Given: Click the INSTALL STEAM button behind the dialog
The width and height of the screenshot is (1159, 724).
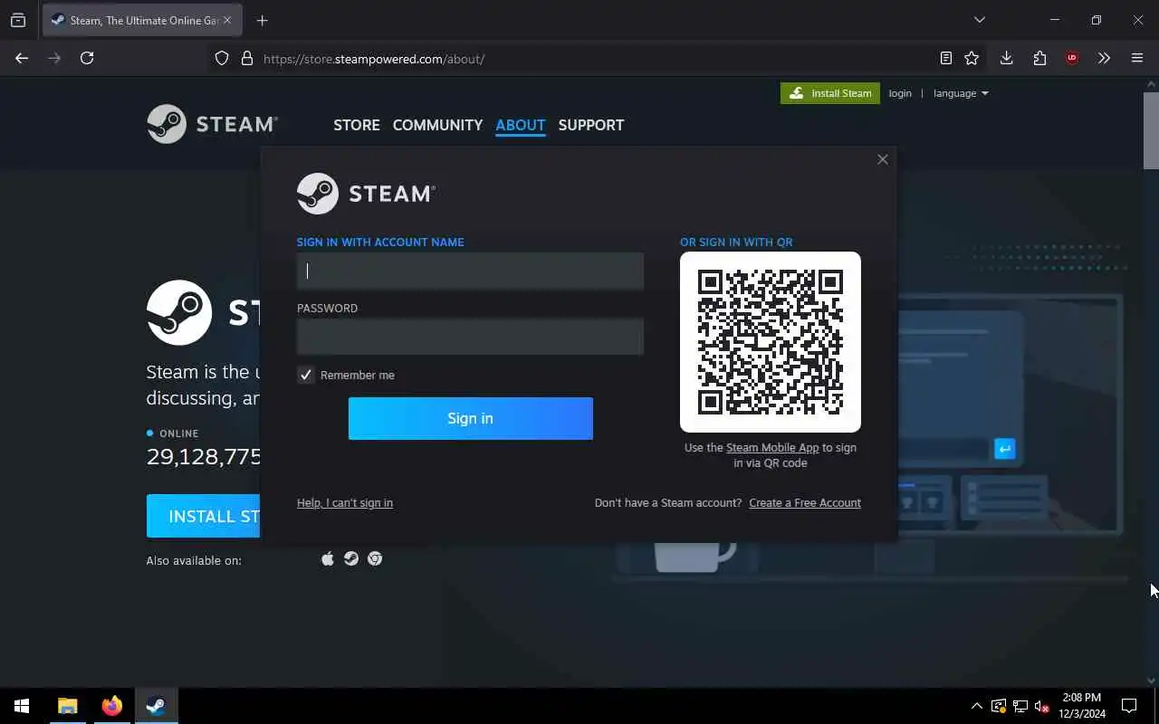Looking at the screenshot, I should tap(204, 516).
